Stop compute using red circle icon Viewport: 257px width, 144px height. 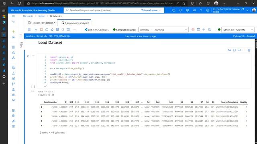click(193, 30)
